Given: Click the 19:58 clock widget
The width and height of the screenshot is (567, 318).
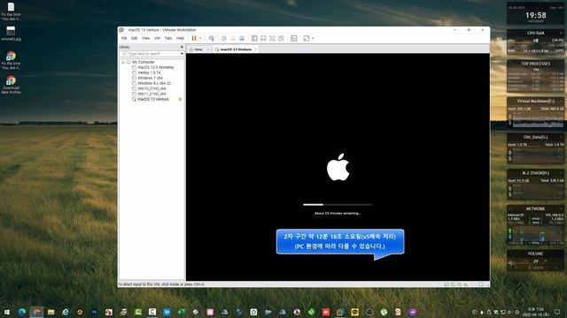Looking at the screenshot, I should point(535,15).
